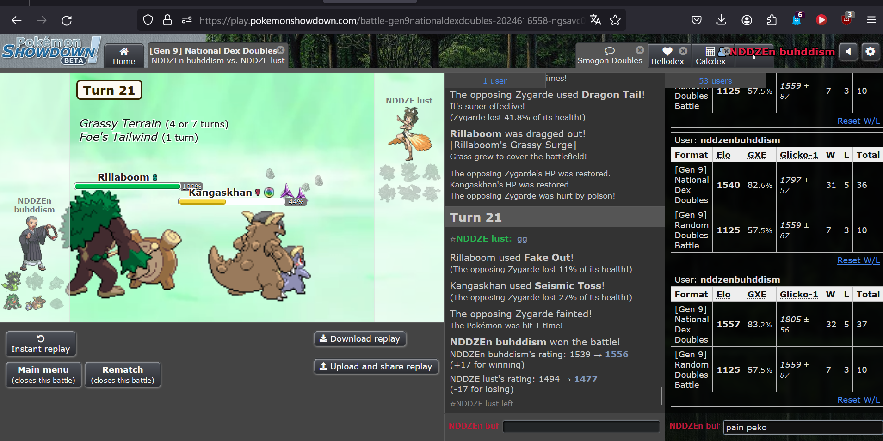
Task: Open site permissions icon in address bar
Action: pyautogui.click(x=187, y=20)
